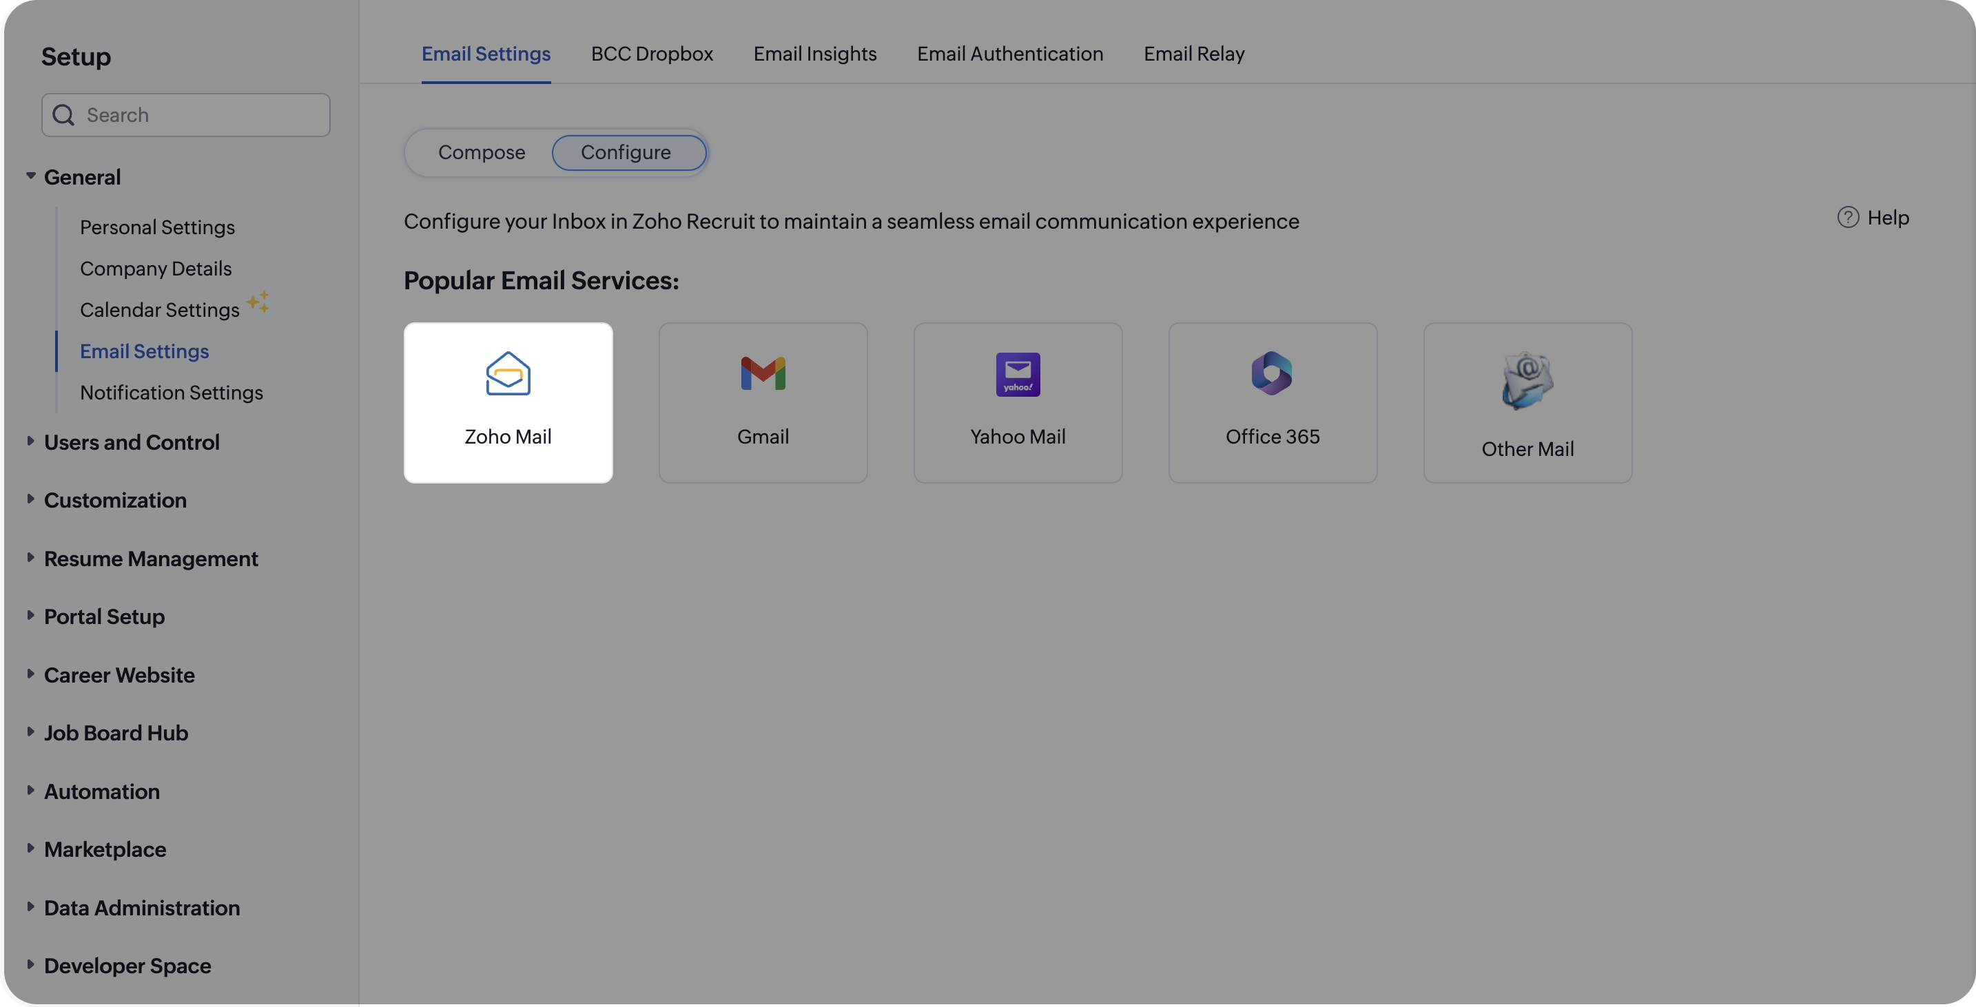The width and height of the screenshot is (1976, 1007).
Task: Go to Company Details
Action: 156,269
